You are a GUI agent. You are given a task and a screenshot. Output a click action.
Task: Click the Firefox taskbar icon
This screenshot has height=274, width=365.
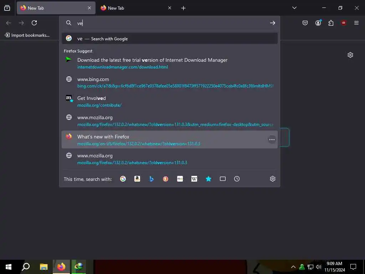61,267
